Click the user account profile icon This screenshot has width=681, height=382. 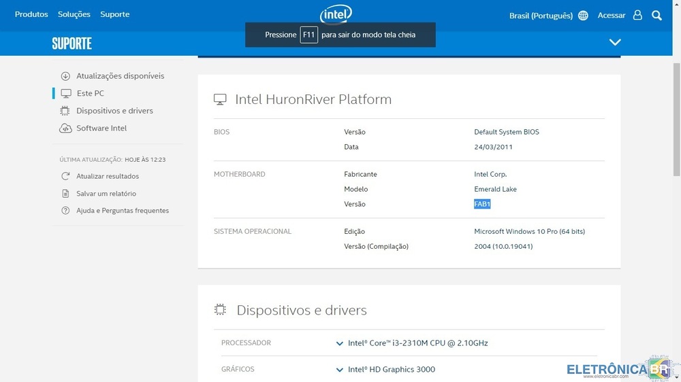click(x=637, y=15)
